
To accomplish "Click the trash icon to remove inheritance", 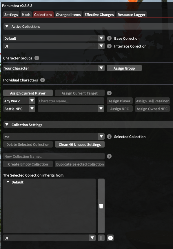I will [x=101, y=206].
